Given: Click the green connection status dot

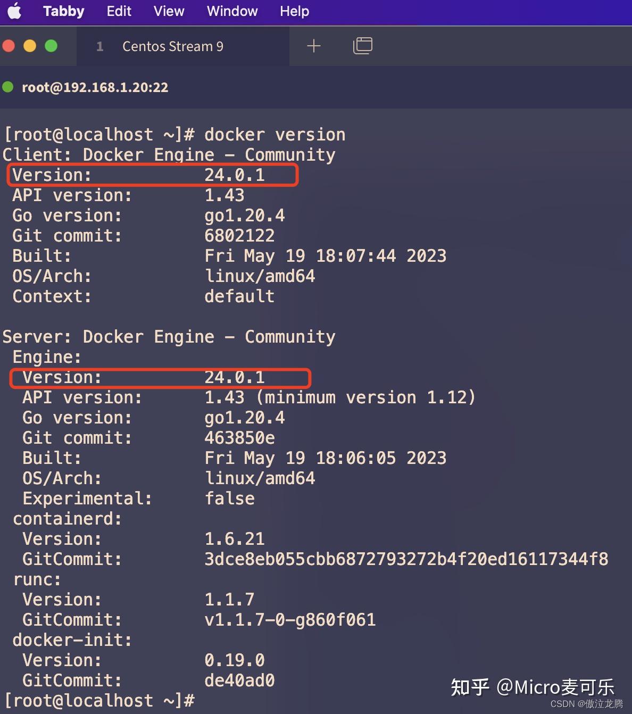Looking at the screenshot, I should pyautogui.click(x=9, y=87).
